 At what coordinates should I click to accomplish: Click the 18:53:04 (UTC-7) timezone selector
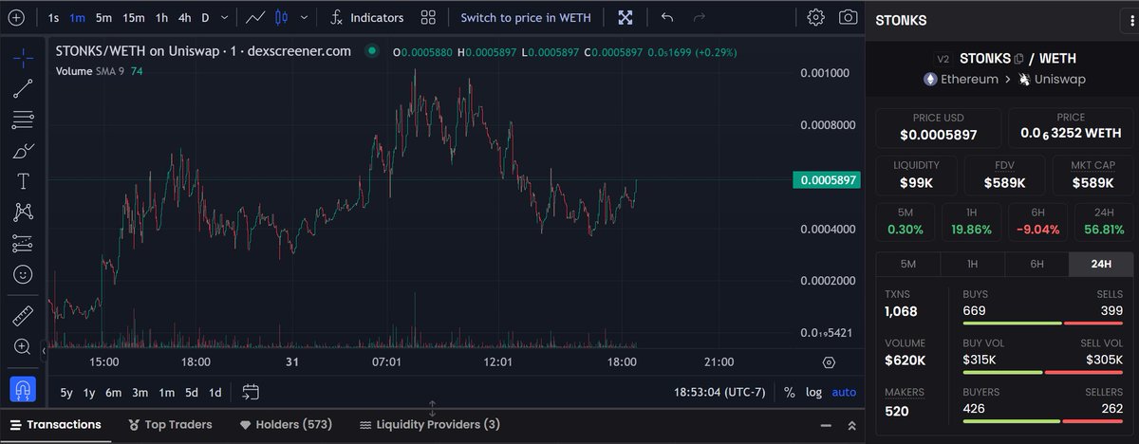(x=720, y=392)
